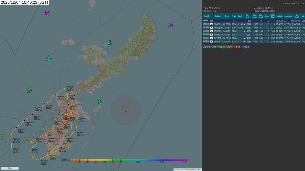Click registration JA807X cell
This screenshot has height=171, width=305.
(x=227, y=42)
